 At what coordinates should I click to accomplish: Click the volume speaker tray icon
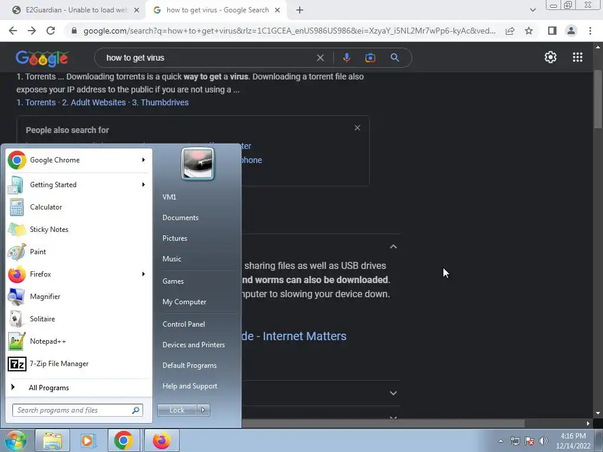click(544, 441)
